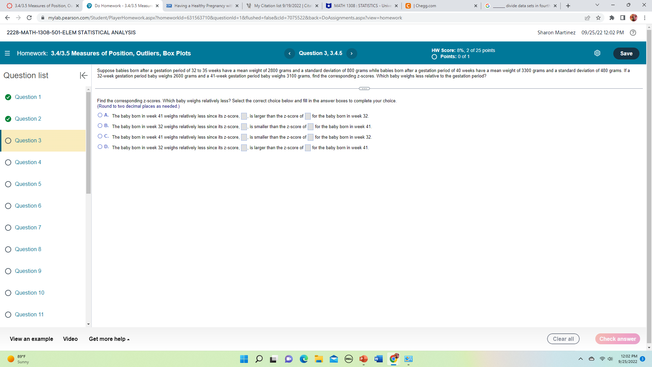Open PowerPoint from the taskbar
652x367 pixels.
[363, 359]
